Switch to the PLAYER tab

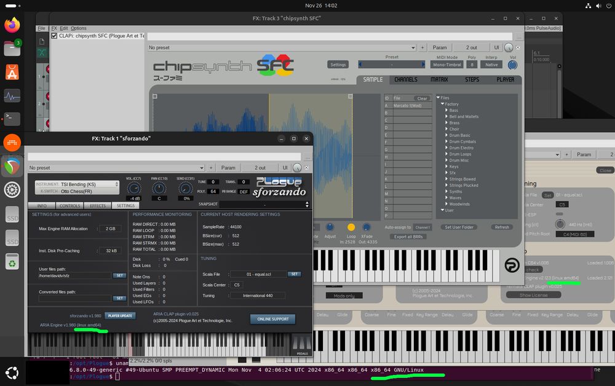point(505,79)
